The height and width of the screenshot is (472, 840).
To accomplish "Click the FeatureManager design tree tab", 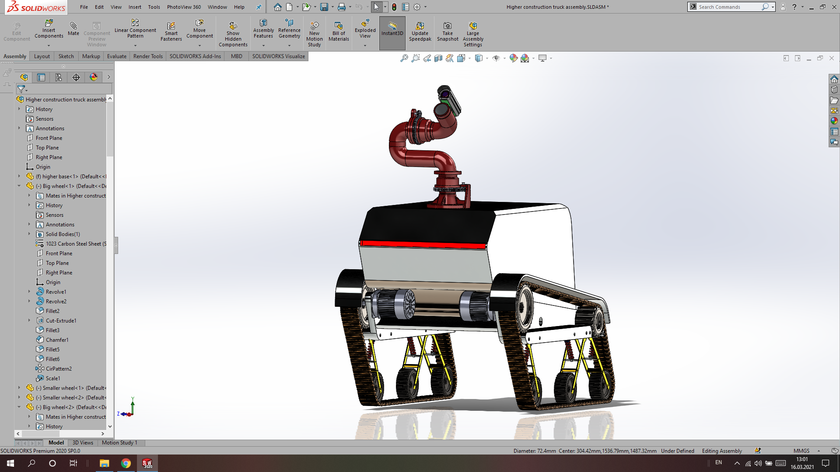I will [24, 77].
